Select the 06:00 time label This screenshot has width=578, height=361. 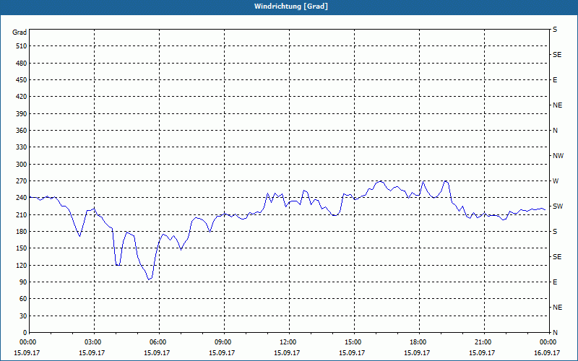pyautogui.click(x=159, y=342)
